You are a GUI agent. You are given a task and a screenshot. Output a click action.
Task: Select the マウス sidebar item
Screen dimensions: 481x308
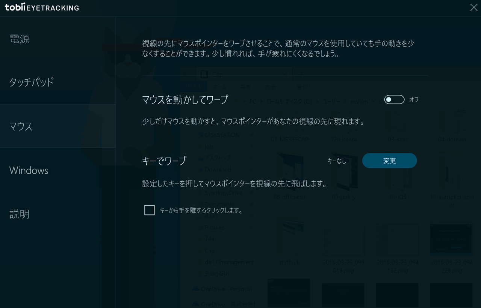pos(57,126)
